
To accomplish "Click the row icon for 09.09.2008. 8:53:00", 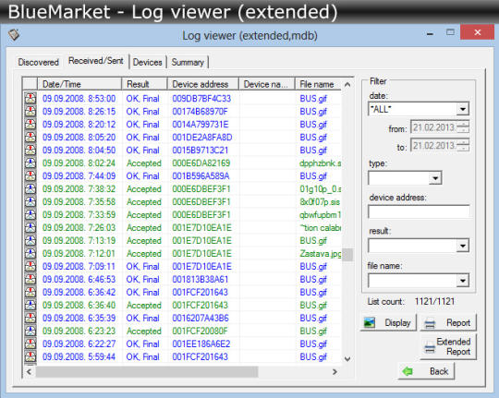I will coord(30,98).
